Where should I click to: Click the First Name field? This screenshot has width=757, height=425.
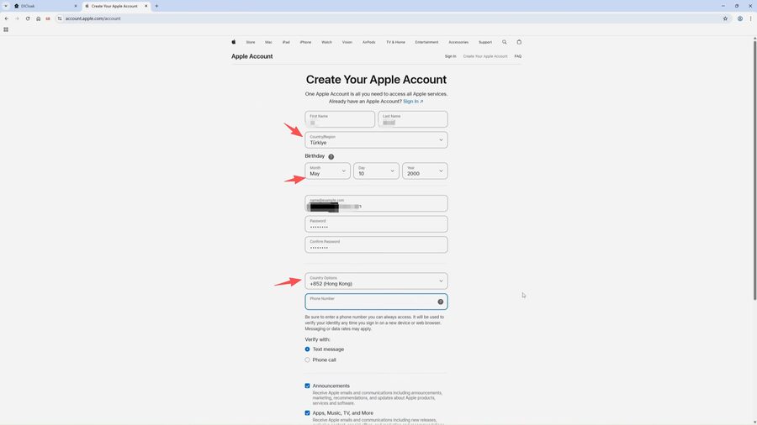340,119
